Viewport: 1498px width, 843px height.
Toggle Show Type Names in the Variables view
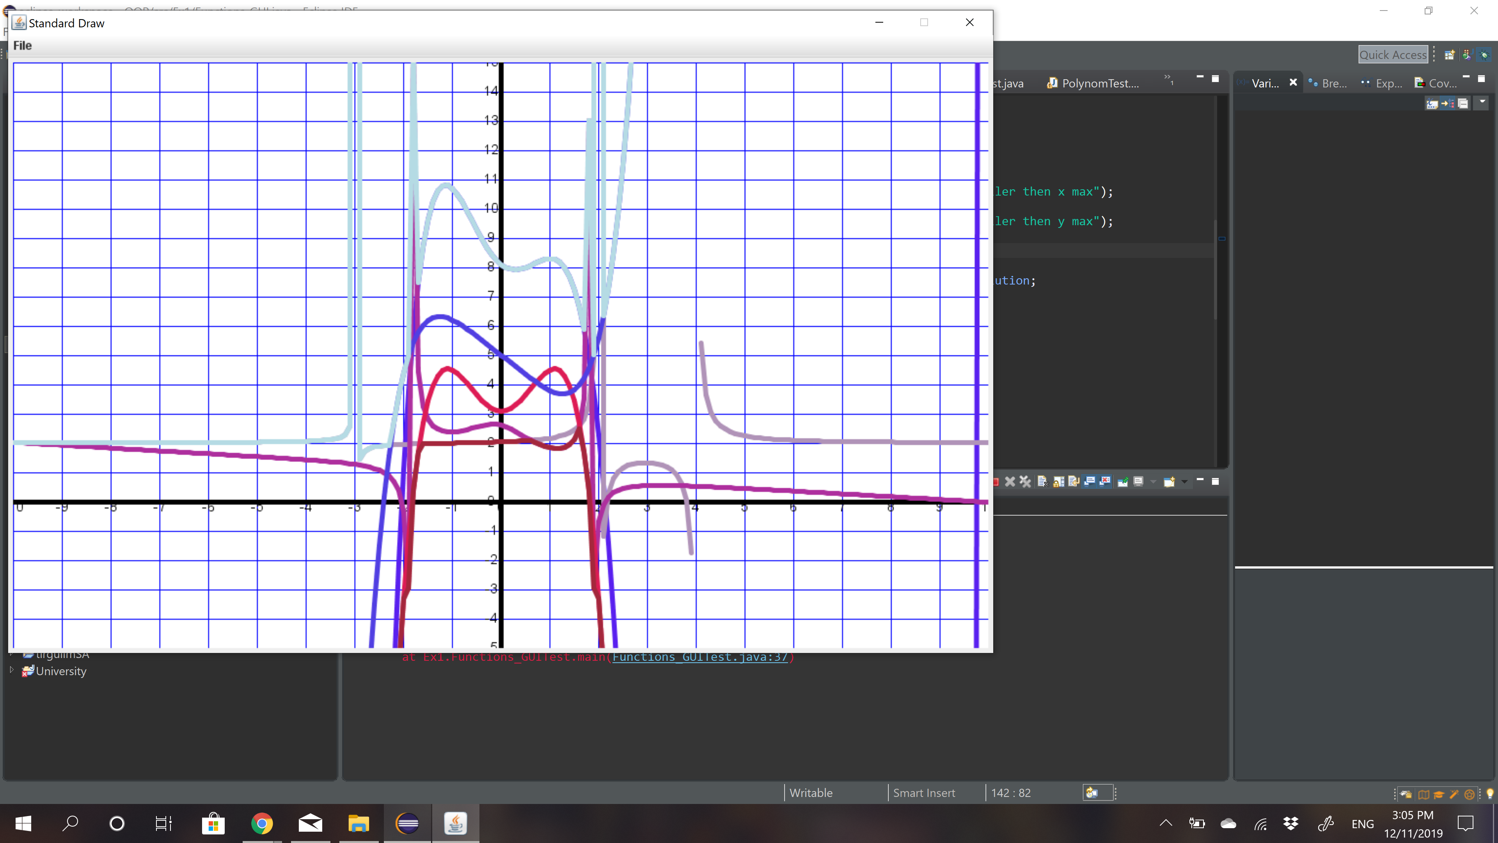pos(1432,103)
